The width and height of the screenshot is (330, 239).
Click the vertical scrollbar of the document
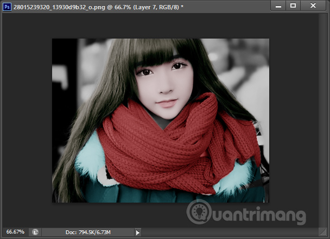322,121
